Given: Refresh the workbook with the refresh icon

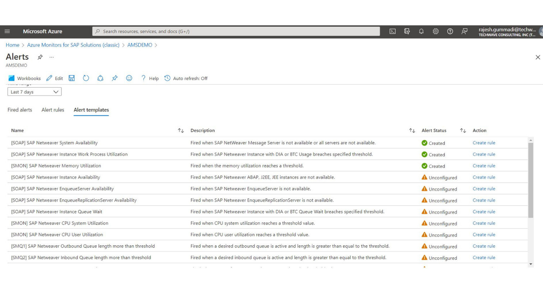Looking at the screenshot, I should (x=86, y=78).
